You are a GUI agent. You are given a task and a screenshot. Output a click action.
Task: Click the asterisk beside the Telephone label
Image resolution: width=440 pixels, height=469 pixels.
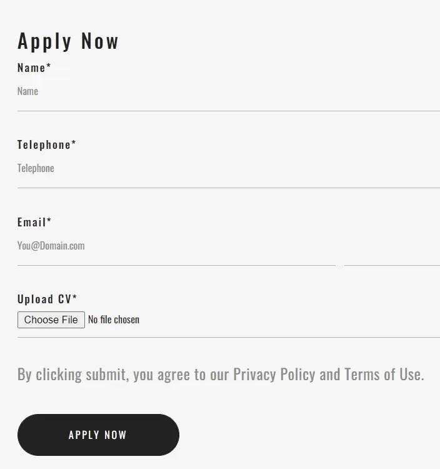(74, 143)
